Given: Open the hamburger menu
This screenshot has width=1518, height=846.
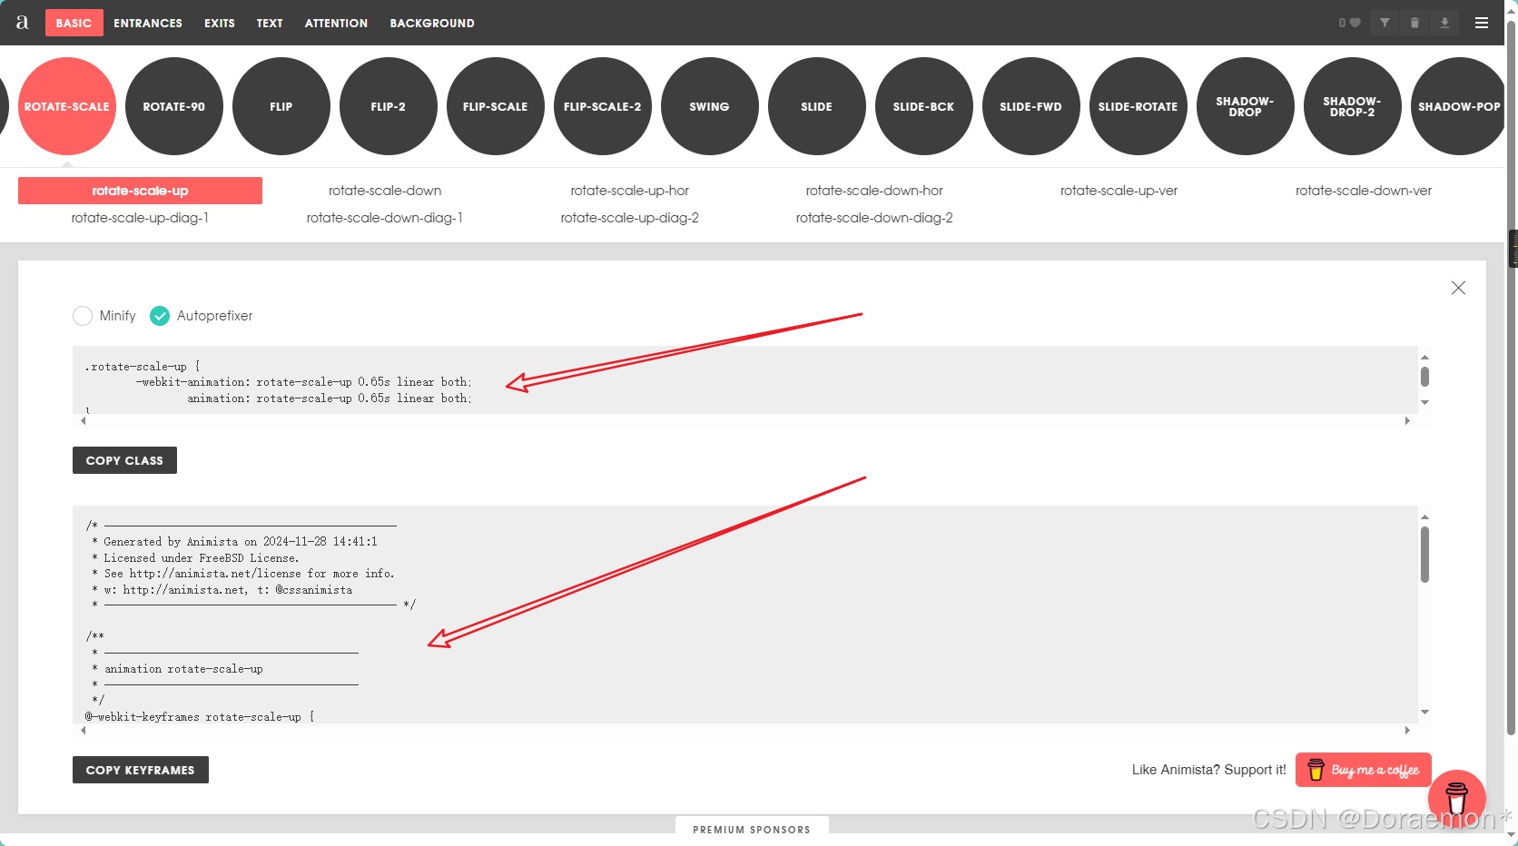Looking at the screenshot, I should click(x=1482, y=23).
